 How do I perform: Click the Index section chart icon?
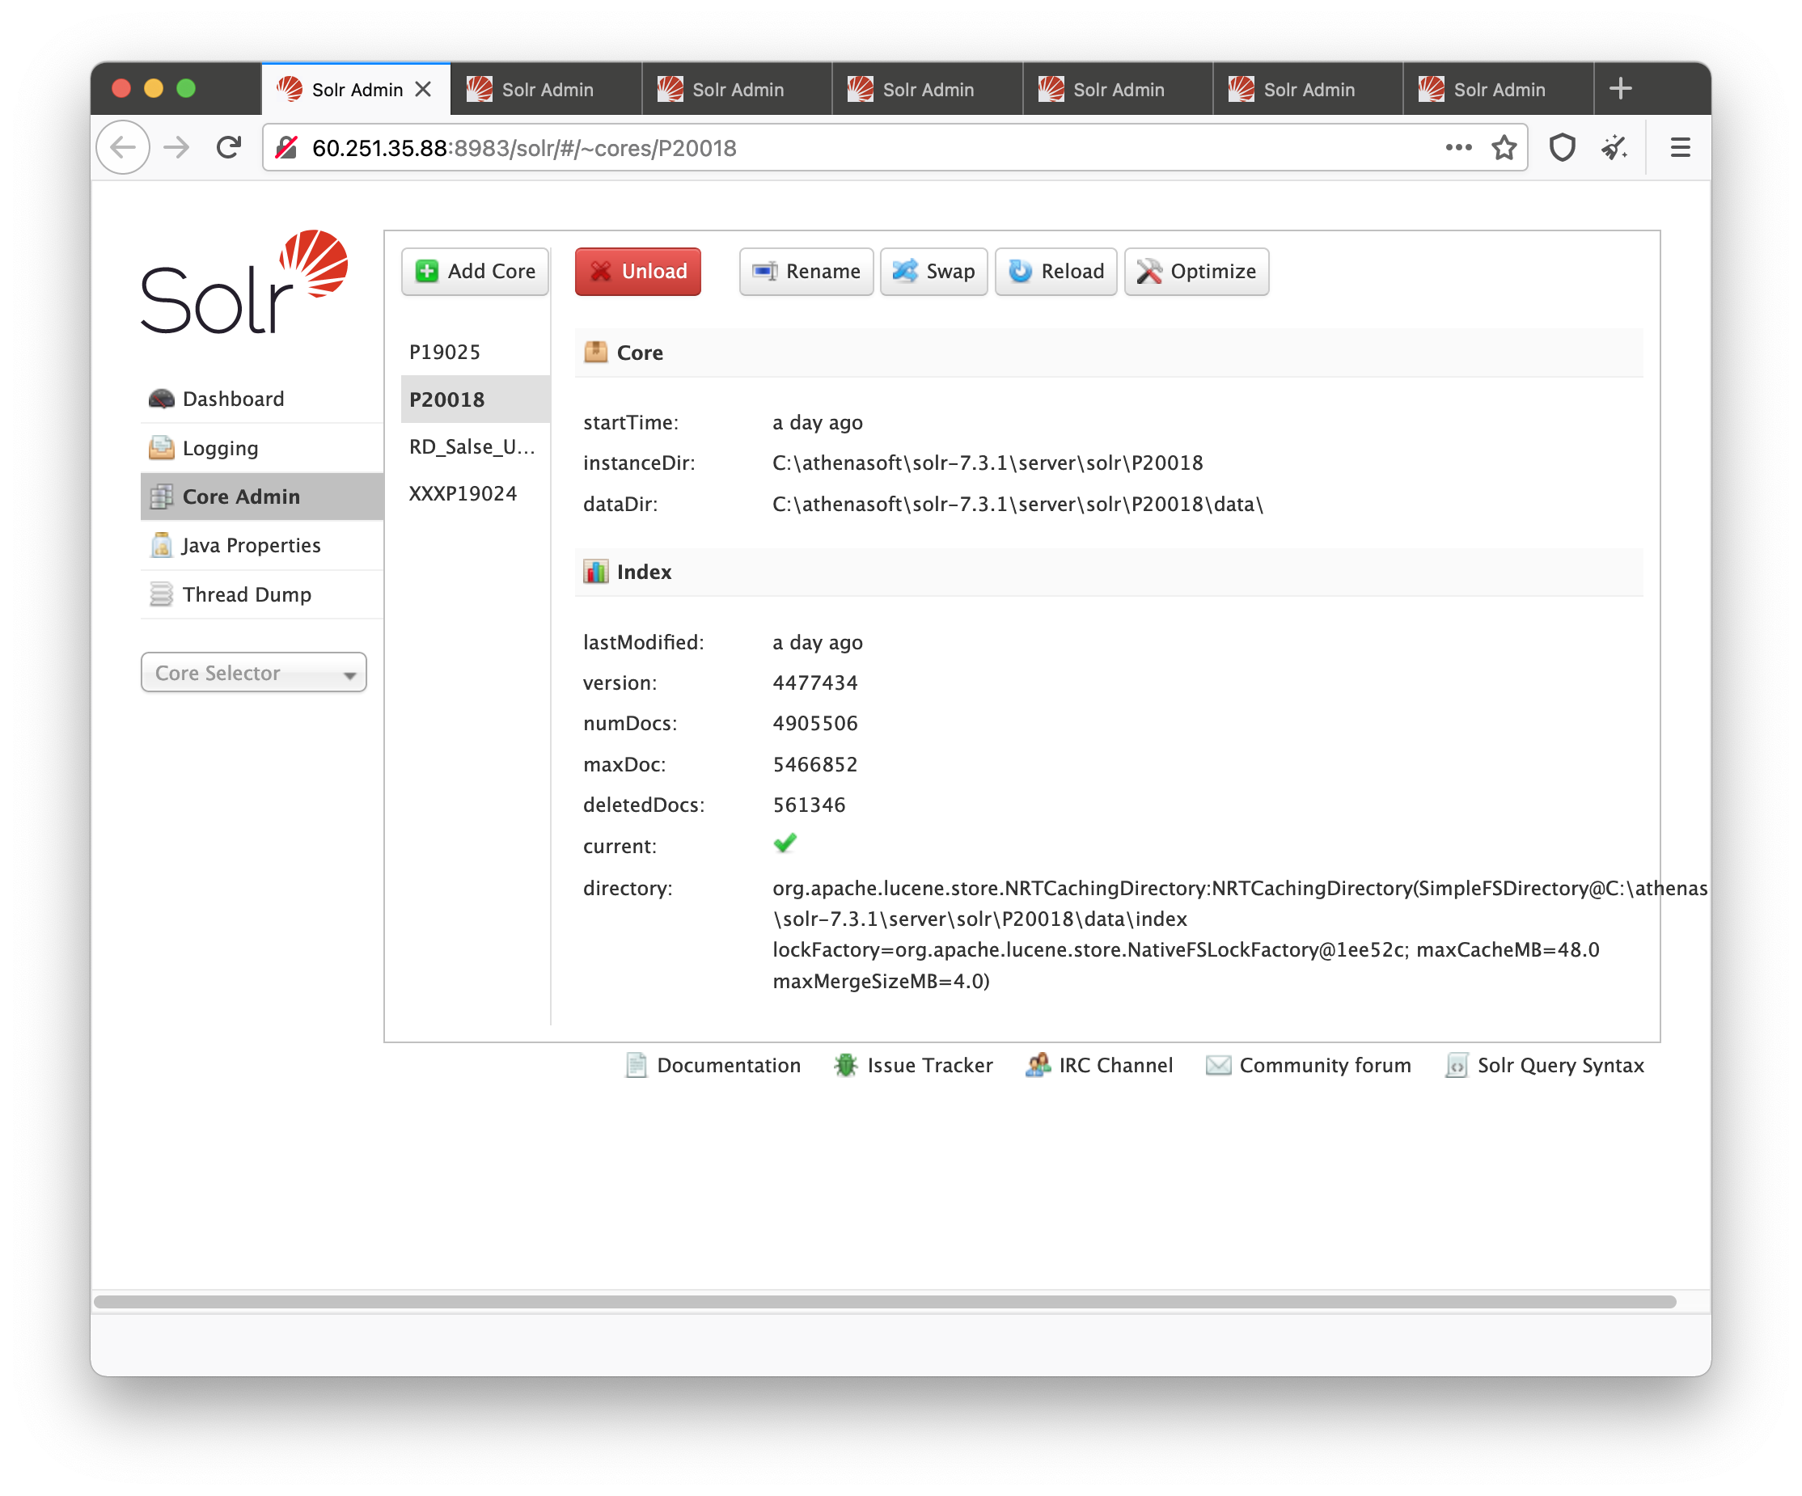tap(595, 571)
